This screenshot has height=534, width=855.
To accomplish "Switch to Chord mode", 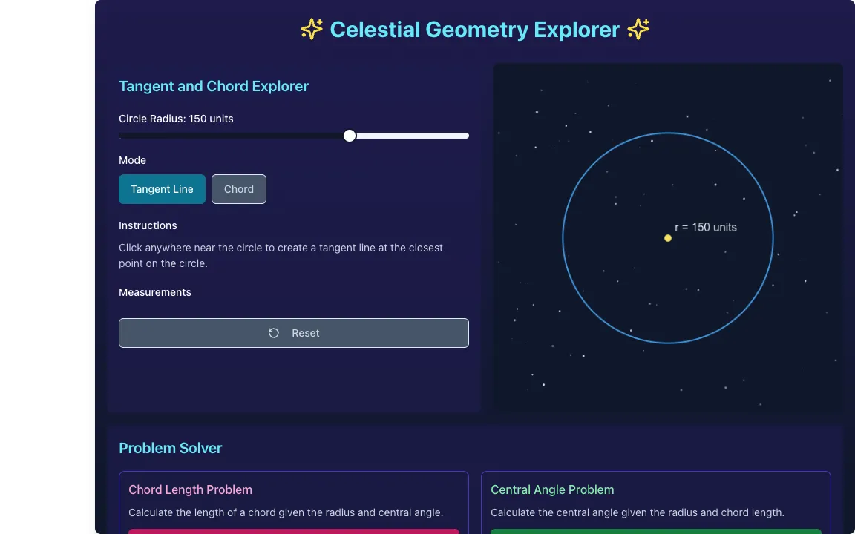I will [239, 189].
